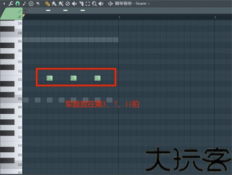Select the dashed-square Select tool
Image resolution: width=232 pixels, height=175 pixels.
[88, 4]
